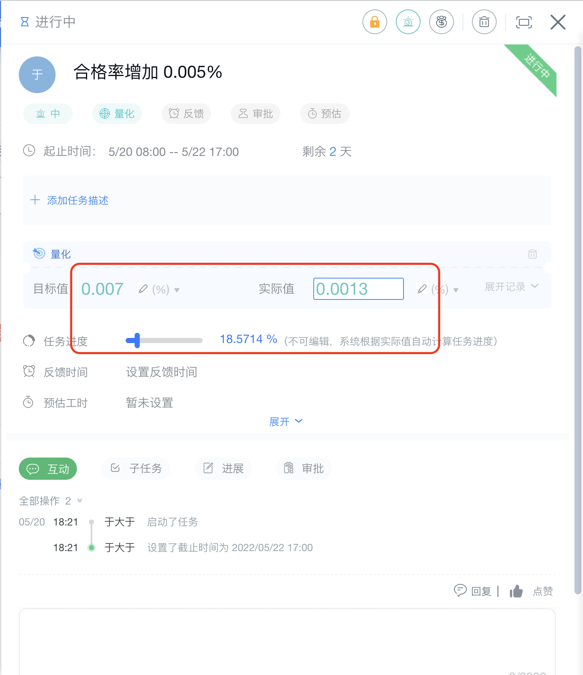
Task: Click the panel vertical scrollbar
Action: point(578,320)
